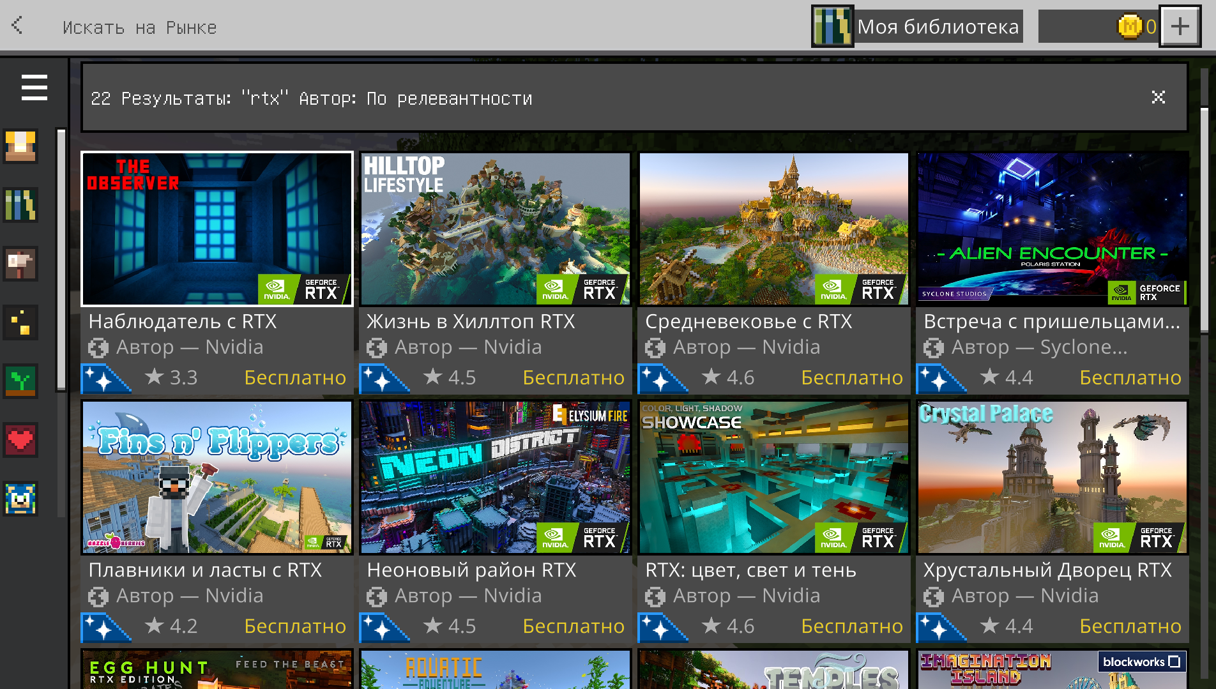
Task: Click title 'RTX: цвет, свет и тень'
Action: (x=750, y=570)
